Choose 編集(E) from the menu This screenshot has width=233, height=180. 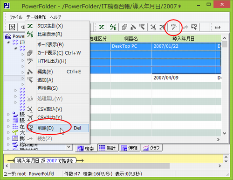click(x=57, y=72)
